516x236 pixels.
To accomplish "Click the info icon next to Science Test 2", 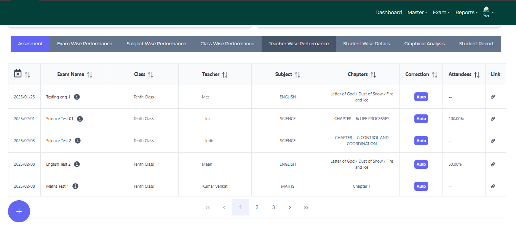I will [x=78, y=141].
